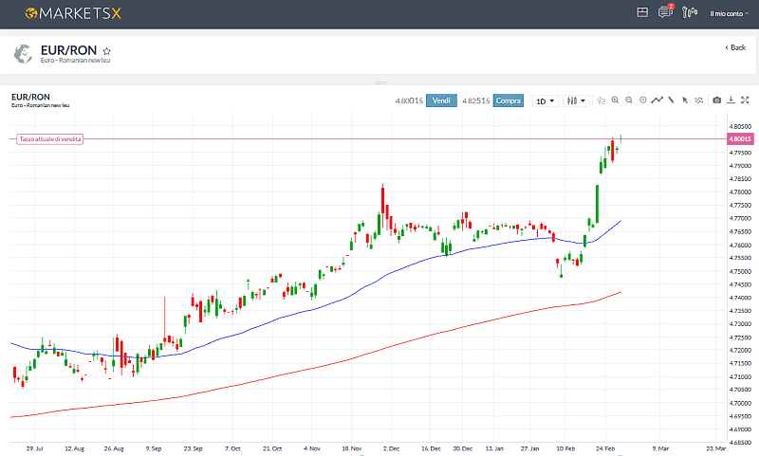Open the layout grid icon in header
This screenshot has width=759, height=456.
pyautogui.click(x=642, y=12)
